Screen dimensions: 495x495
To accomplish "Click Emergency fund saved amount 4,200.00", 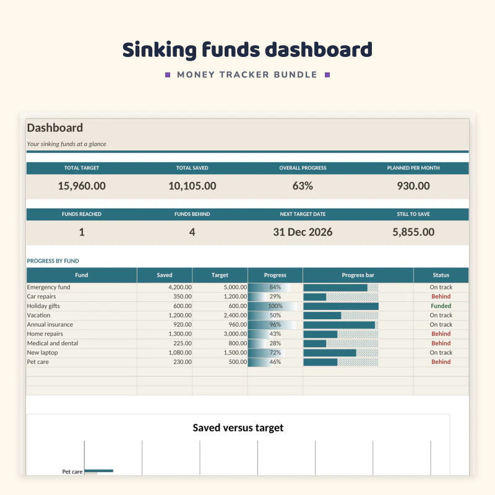I will tap(180, 287).
